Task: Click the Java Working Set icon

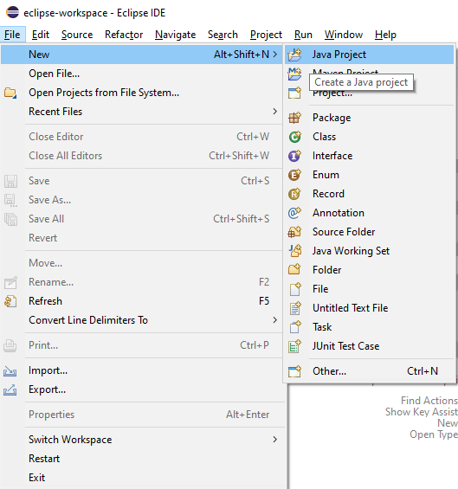Action: coord(294,251)
